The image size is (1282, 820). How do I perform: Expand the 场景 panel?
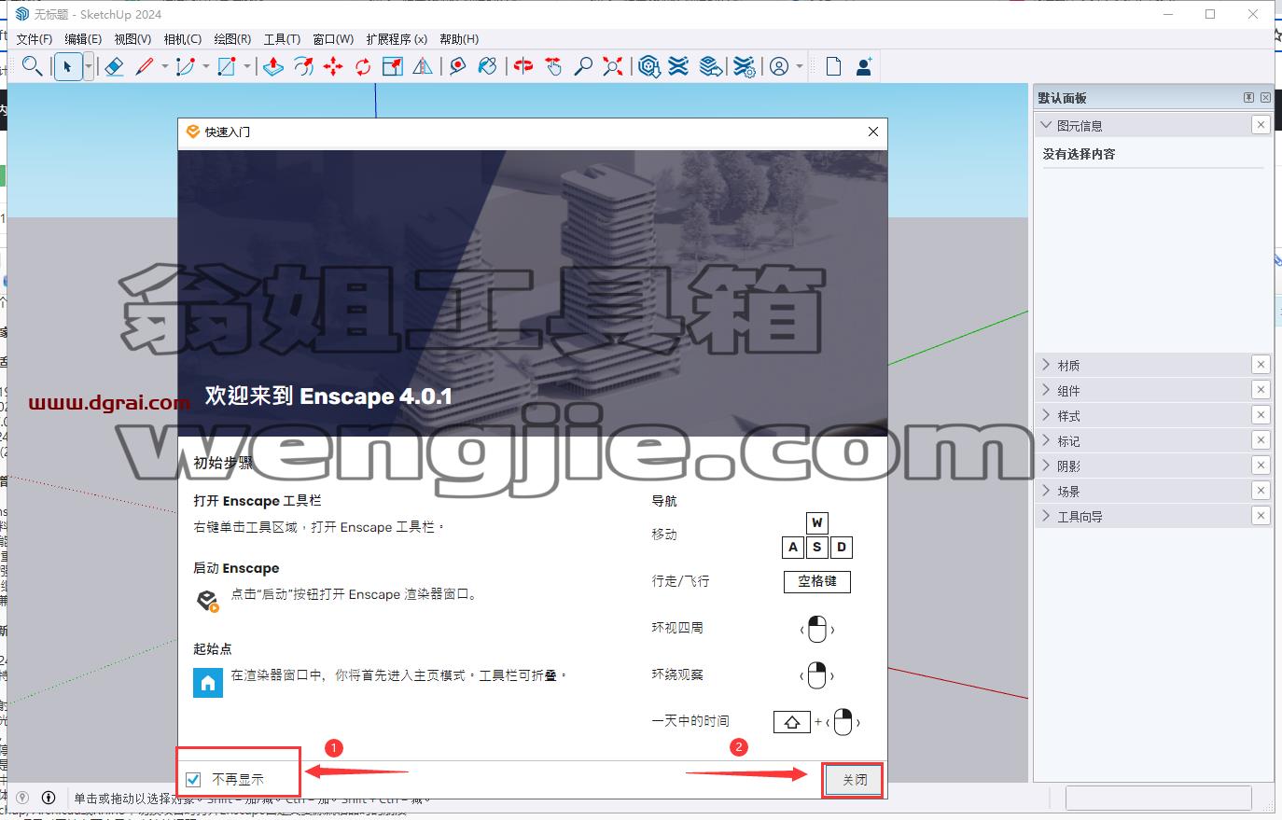coord(1046,491)
